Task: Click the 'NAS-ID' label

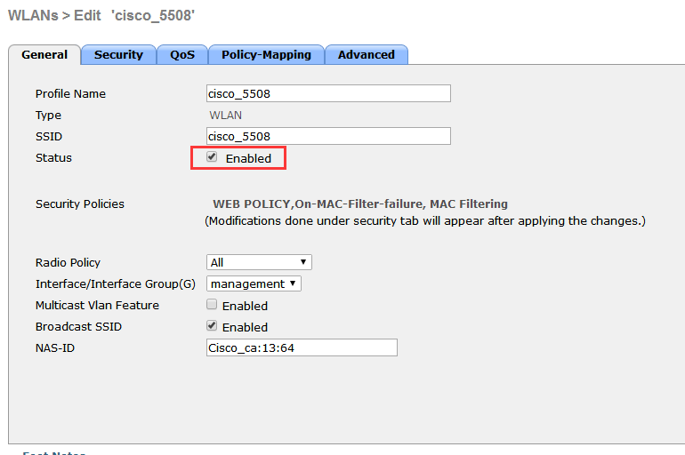Action: (x=55, y=347)
